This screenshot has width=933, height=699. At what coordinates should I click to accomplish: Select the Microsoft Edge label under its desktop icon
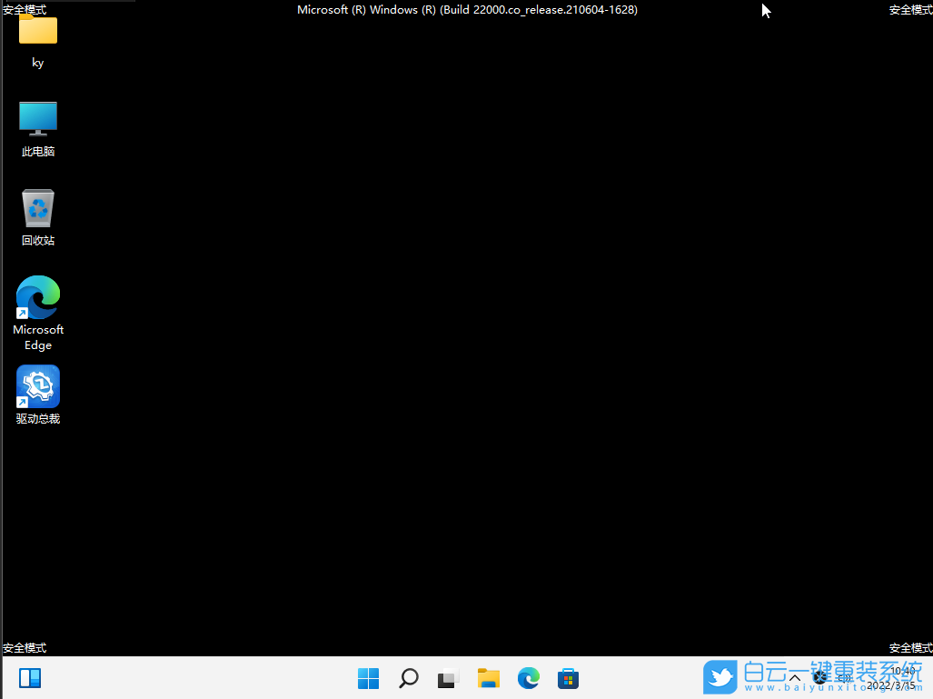[37, 338]
